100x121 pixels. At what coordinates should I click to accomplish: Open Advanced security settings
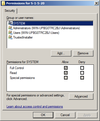(x=81, y=96)
